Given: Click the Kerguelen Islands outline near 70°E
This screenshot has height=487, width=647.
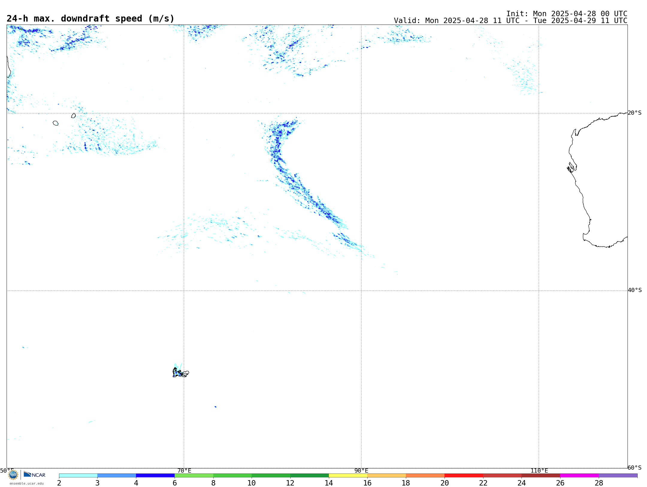Looking at the screenshot, I should (x=181, y=373).
